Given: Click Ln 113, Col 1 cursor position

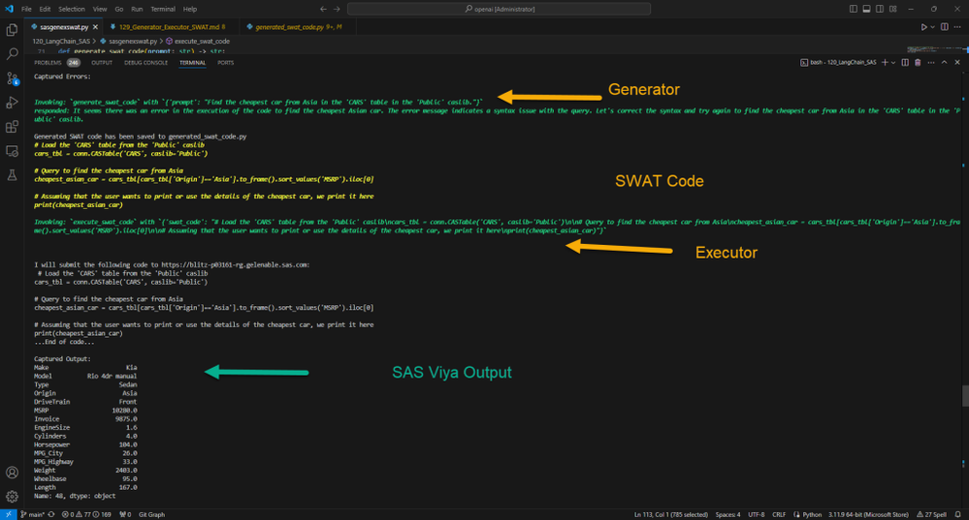Looking at the screenshot, I should pos(671,514).
